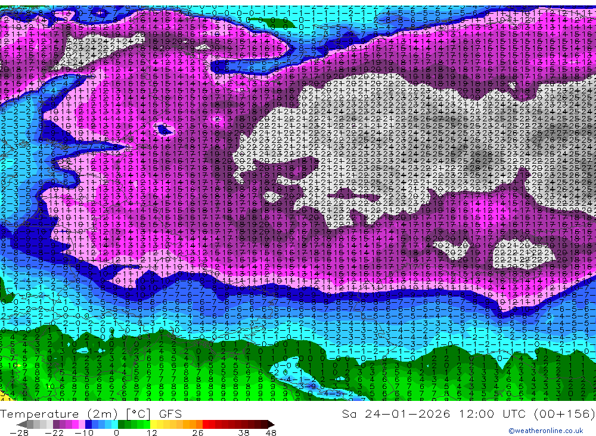
Task: Open the ©weatheronline.co.uk link
Action: [x=546, y=431]
